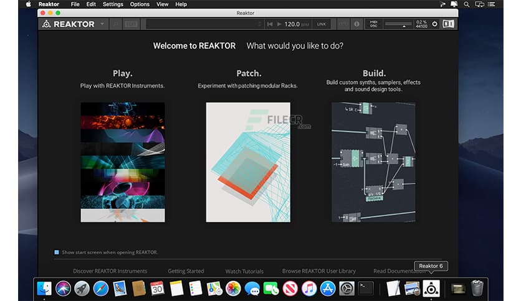Toggle the rack view icon in the toolbar
Viewport: 521px width, 301px height.
131,24
